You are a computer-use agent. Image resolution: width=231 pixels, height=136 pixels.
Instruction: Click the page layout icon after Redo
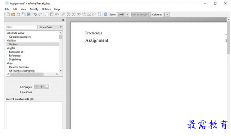click(x=46, y=14)
